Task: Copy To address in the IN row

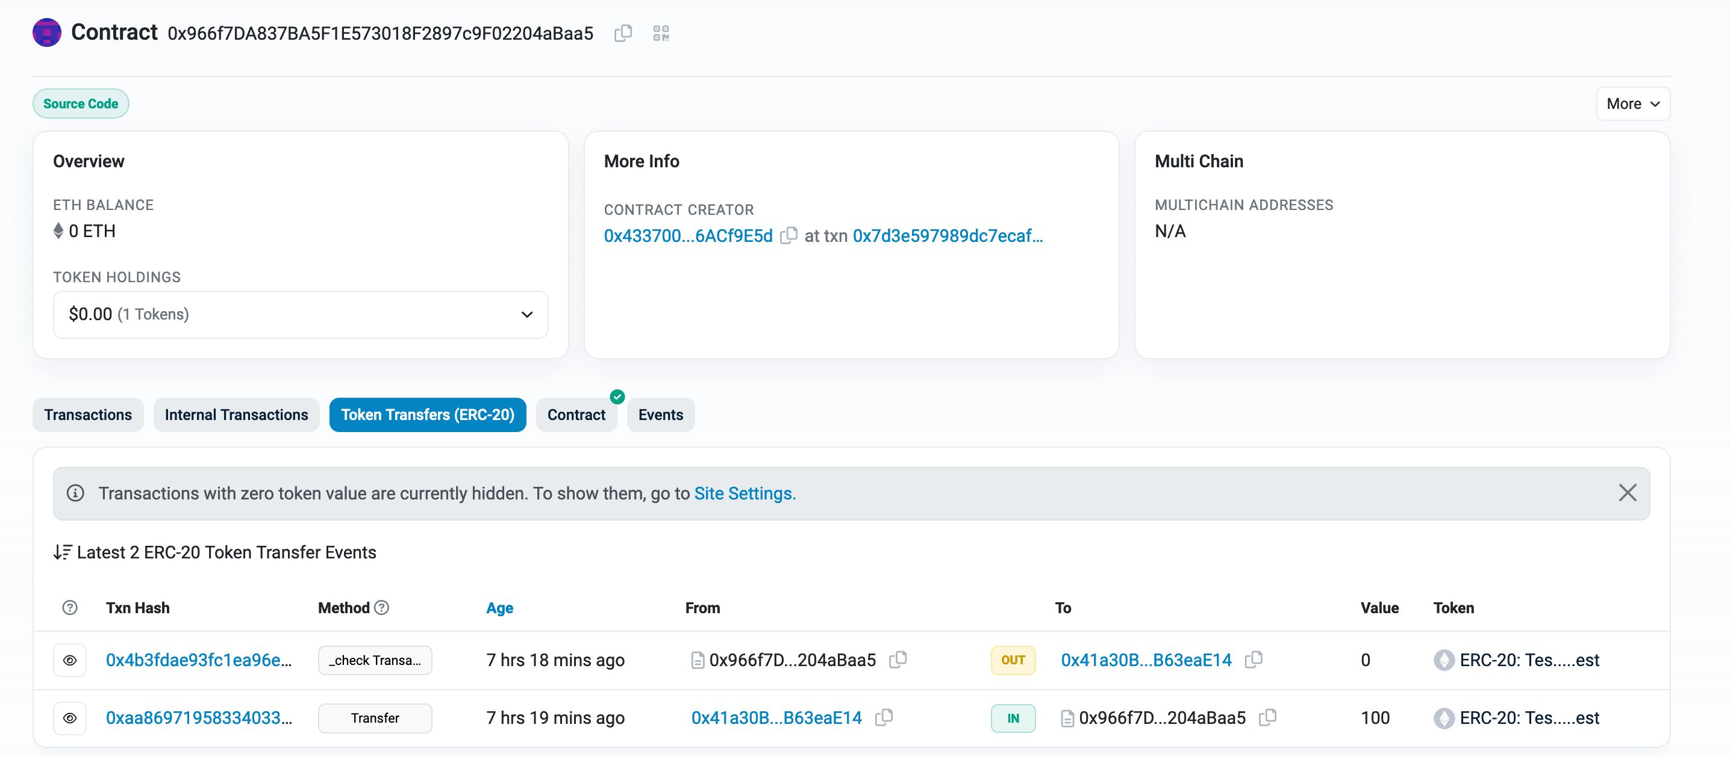Action: pyautogui.click(x=1268, y=717)
